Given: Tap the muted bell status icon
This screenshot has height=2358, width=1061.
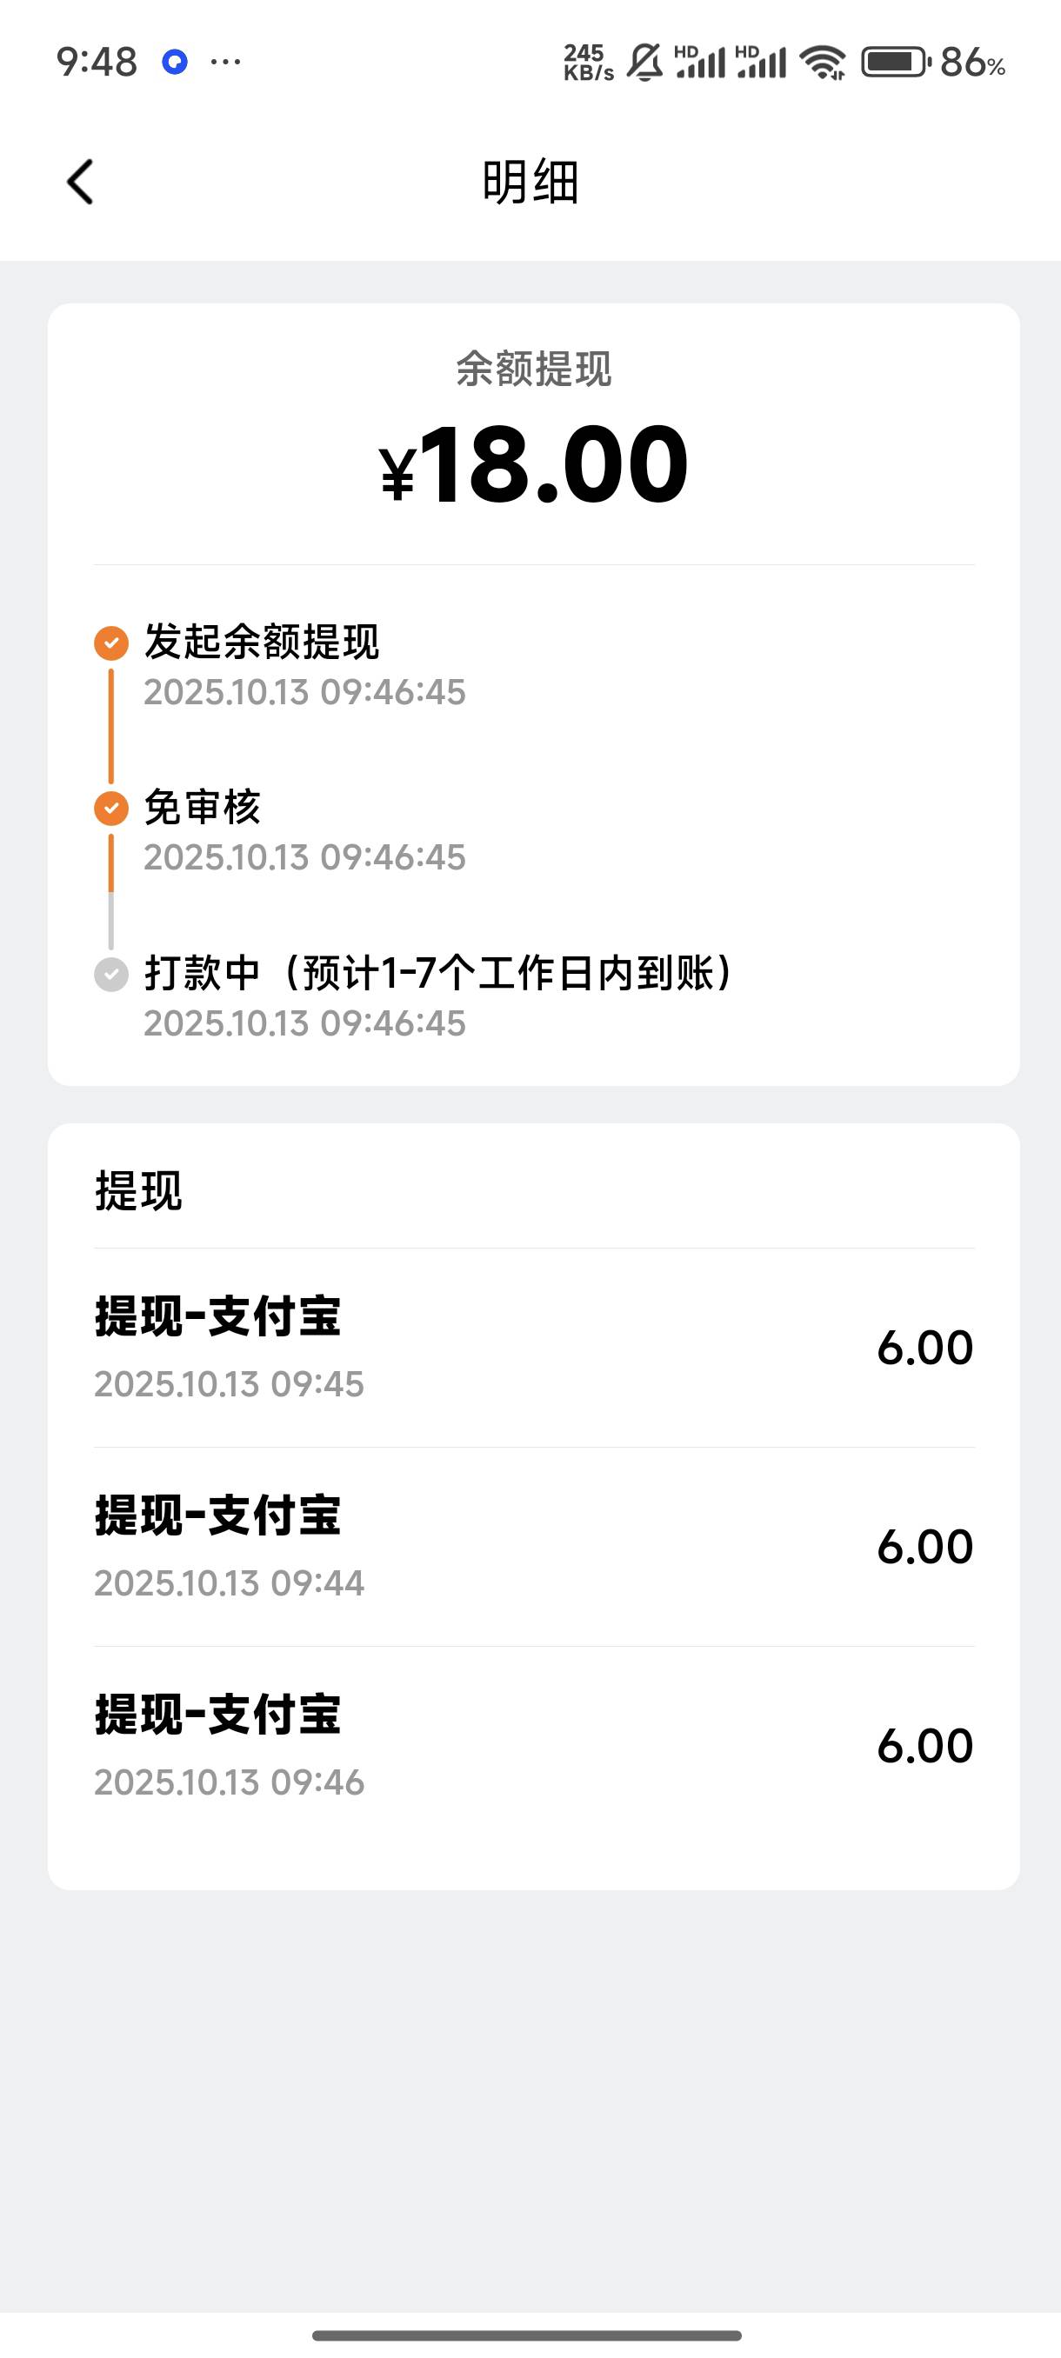Looking at the screenshot, I should point(644,63).
